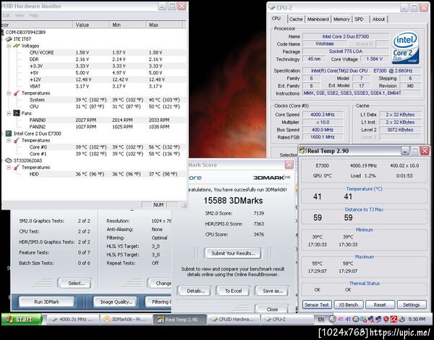Switch to 3DMark06 taskbar button

[x=126, y=320]
